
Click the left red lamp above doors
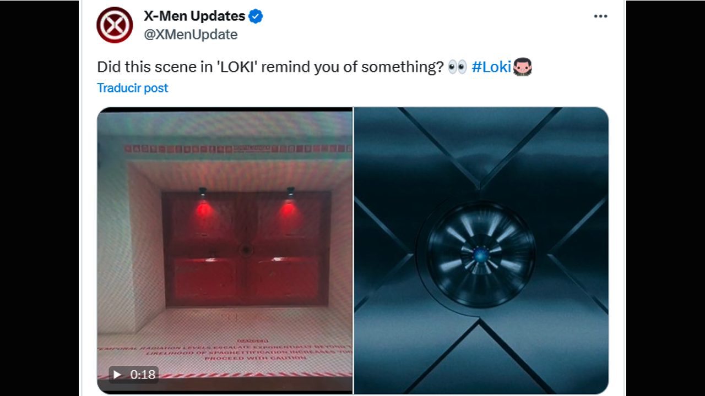point(203,192)
